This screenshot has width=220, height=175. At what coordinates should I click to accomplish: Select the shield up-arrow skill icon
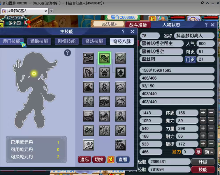click(x=121, y=72)
